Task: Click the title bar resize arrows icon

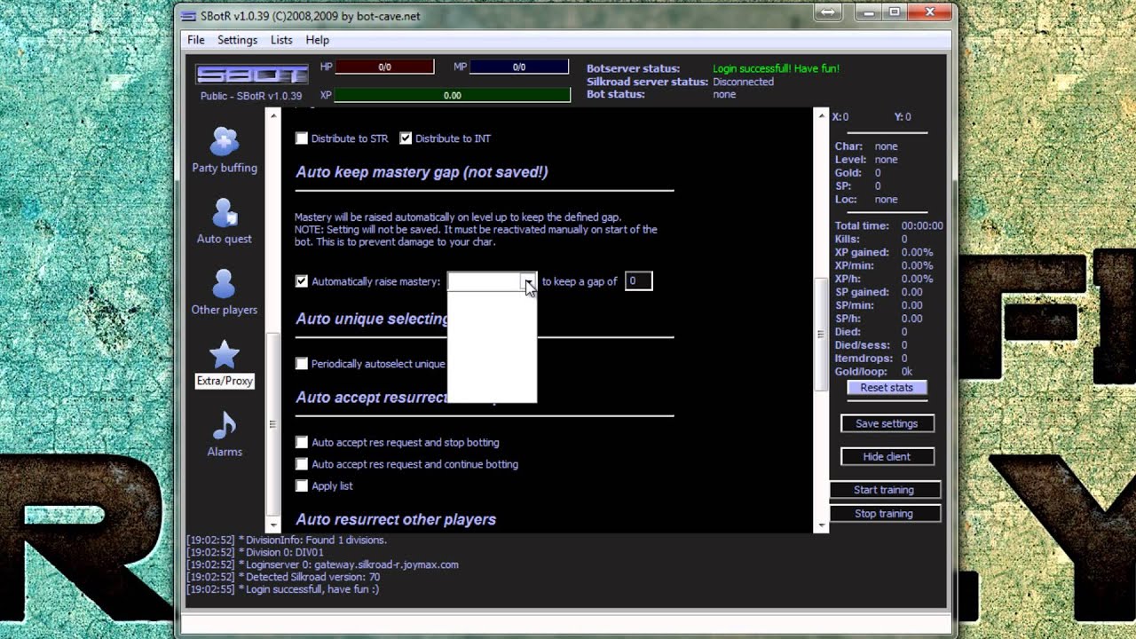Action: pyautogui.click(x=827, y=12)
